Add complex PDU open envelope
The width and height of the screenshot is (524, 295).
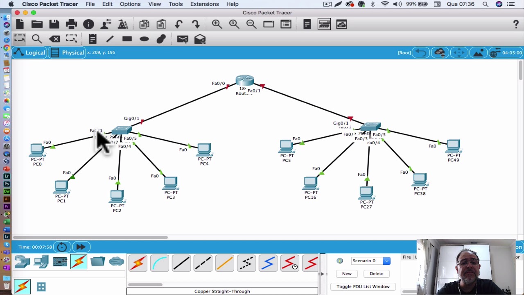[x=200, y=39]
